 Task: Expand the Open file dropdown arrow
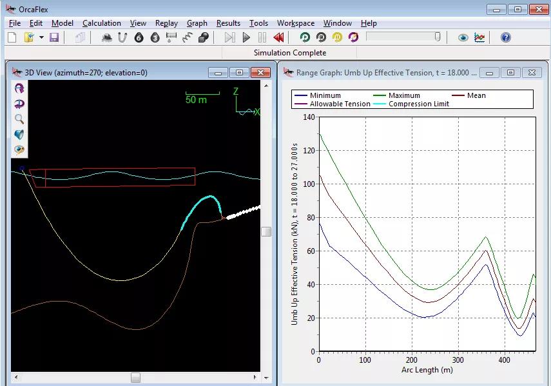click(x=41, y=38)
